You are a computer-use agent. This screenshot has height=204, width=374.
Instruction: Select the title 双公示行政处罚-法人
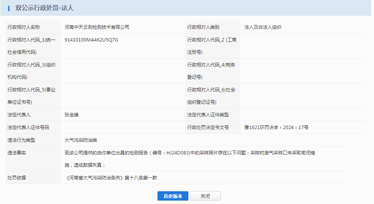coord(44,8)
